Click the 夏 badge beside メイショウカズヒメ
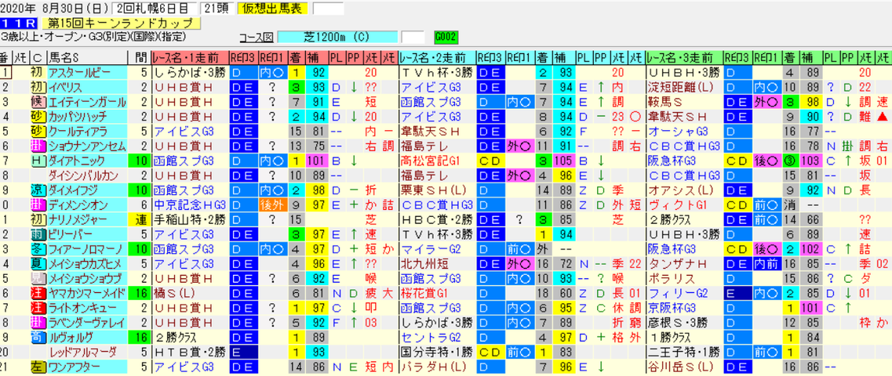Viewport: 892px width, 376px height. [x=38, y=263]
